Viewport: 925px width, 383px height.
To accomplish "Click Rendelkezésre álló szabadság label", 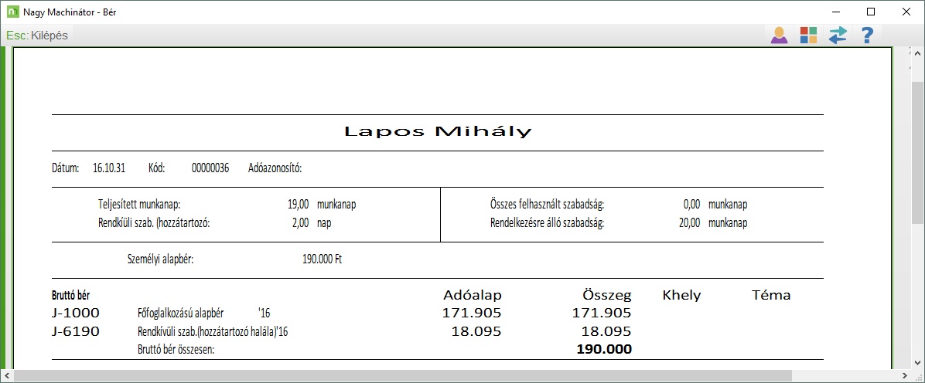I will click(548, 223).
